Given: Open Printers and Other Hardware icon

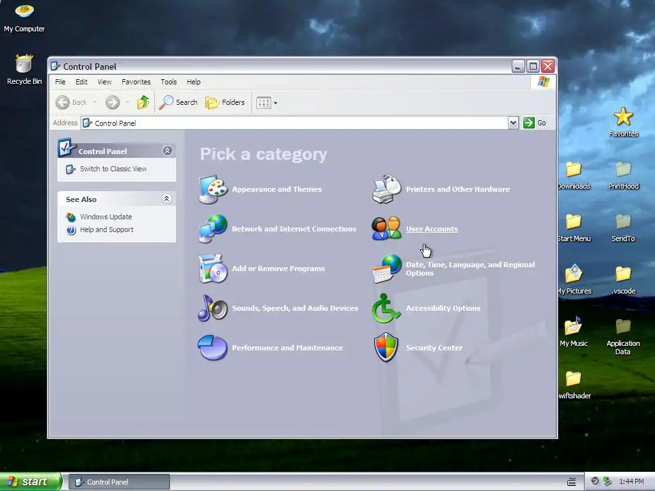Looking at the screenshot, I should click(x=386, y=189).
